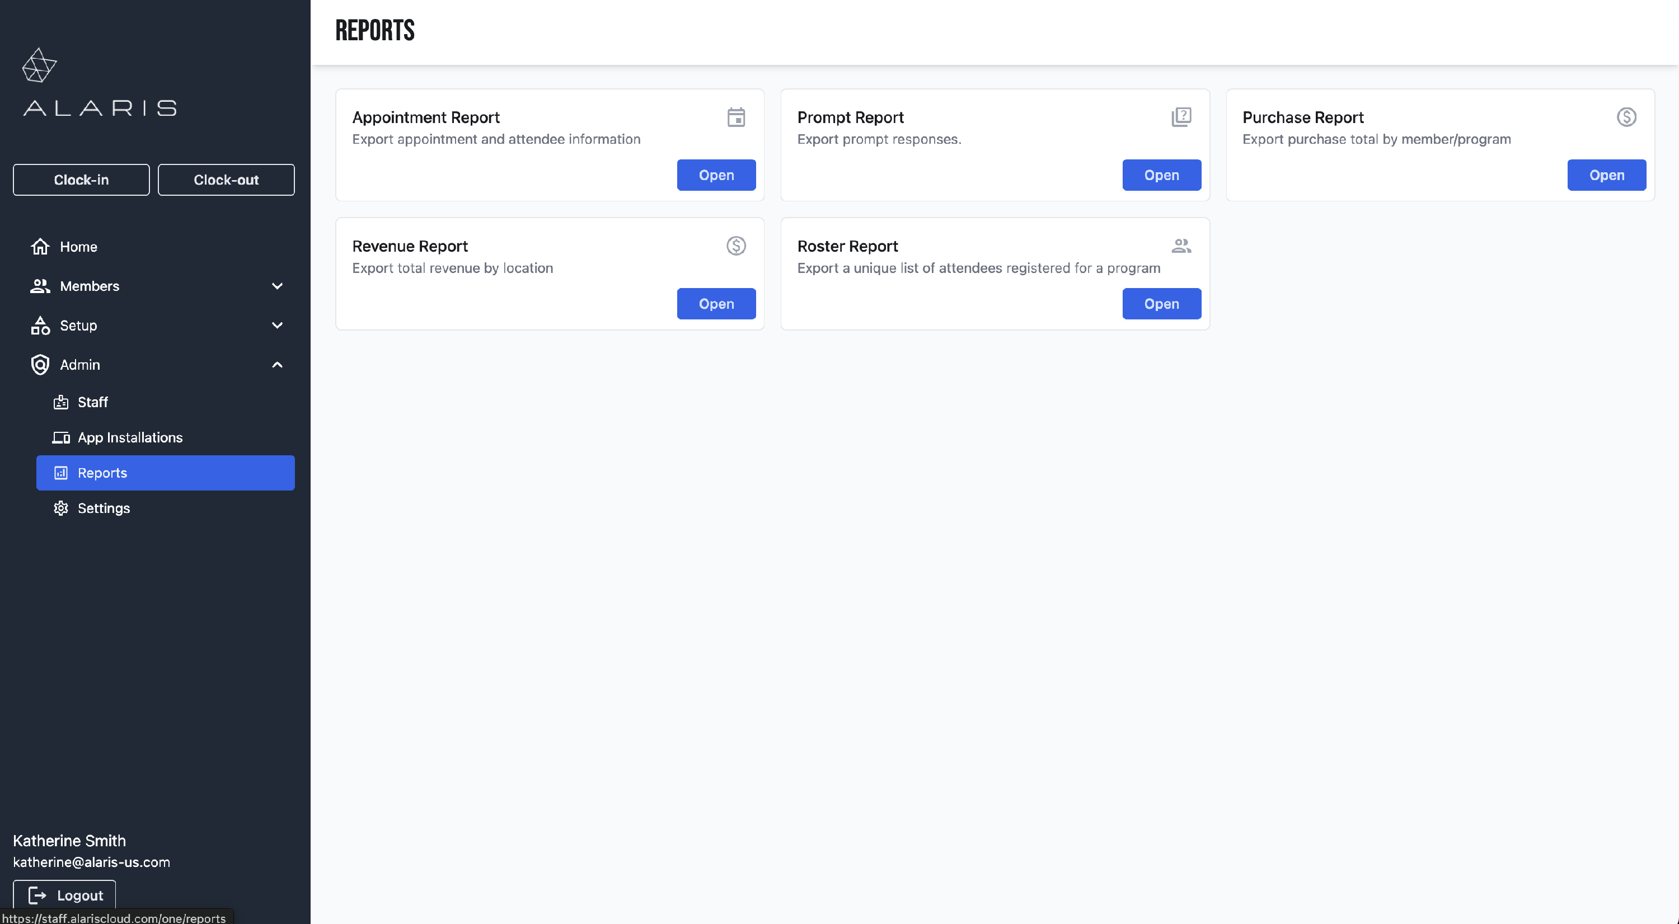Click the Alaris logo icon

(39, 65)
